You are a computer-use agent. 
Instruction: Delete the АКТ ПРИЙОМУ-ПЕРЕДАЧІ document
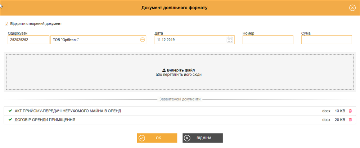coord(350,111)
